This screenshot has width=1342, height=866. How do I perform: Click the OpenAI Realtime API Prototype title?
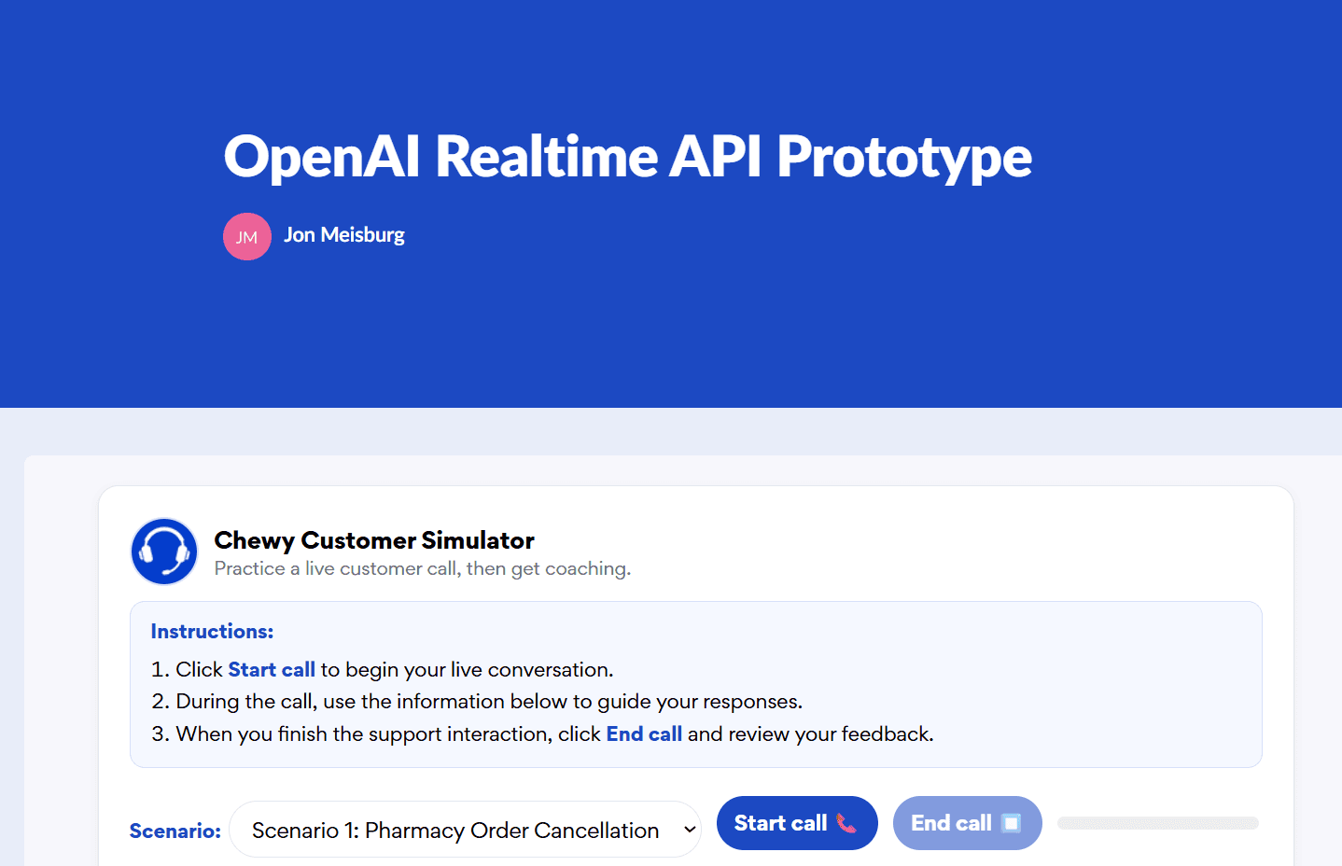point(627,156)
